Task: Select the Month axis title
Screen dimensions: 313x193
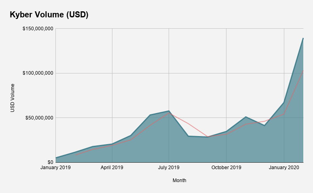Action: (180, 180)
